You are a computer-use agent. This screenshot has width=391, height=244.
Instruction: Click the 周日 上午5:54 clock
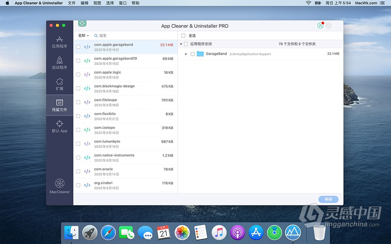(x=338, y=3)
